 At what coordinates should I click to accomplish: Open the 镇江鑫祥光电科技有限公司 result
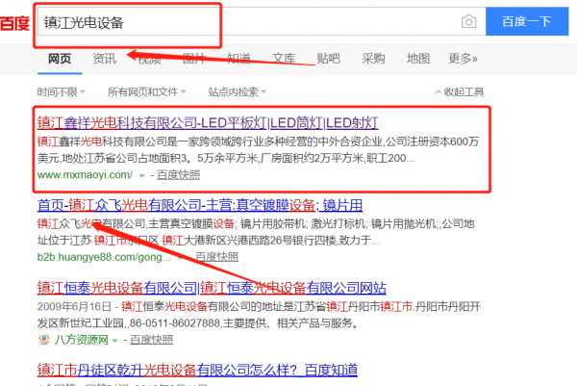(207, 123)
